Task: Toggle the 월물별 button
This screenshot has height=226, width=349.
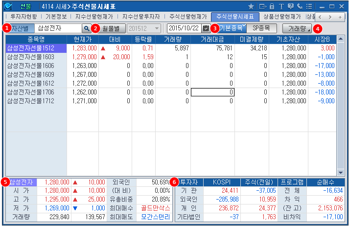Action: click(x=111, y=28)
